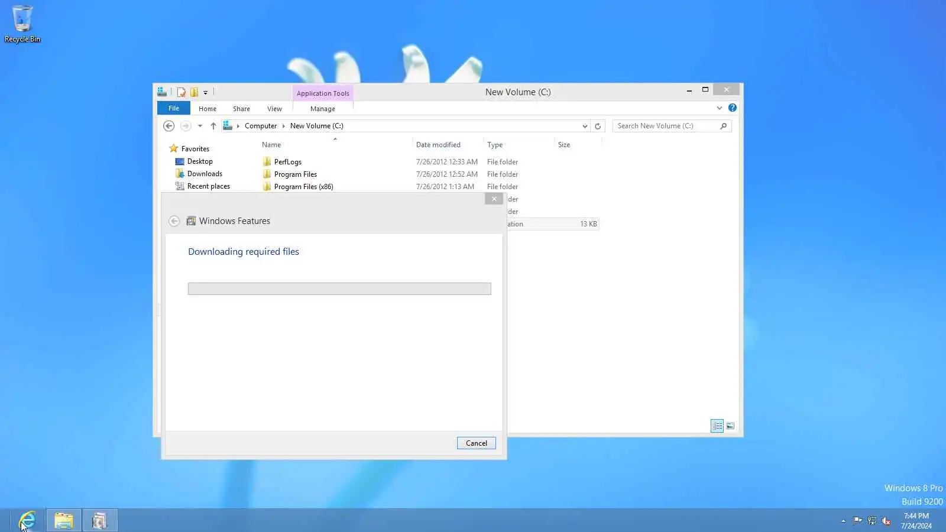Open the recent locations dropdown arrow
Image resolution: width=946 pixels, height=532 pixels.
pyautogui.click(x=200, y=126)
